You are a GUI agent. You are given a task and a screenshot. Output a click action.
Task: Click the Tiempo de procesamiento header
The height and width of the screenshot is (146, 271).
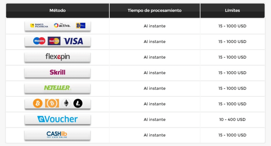click(x=155, y=11)
